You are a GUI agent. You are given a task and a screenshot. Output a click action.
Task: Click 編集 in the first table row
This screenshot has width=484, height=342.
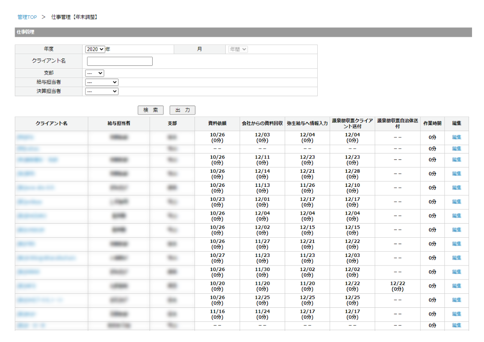457,137
